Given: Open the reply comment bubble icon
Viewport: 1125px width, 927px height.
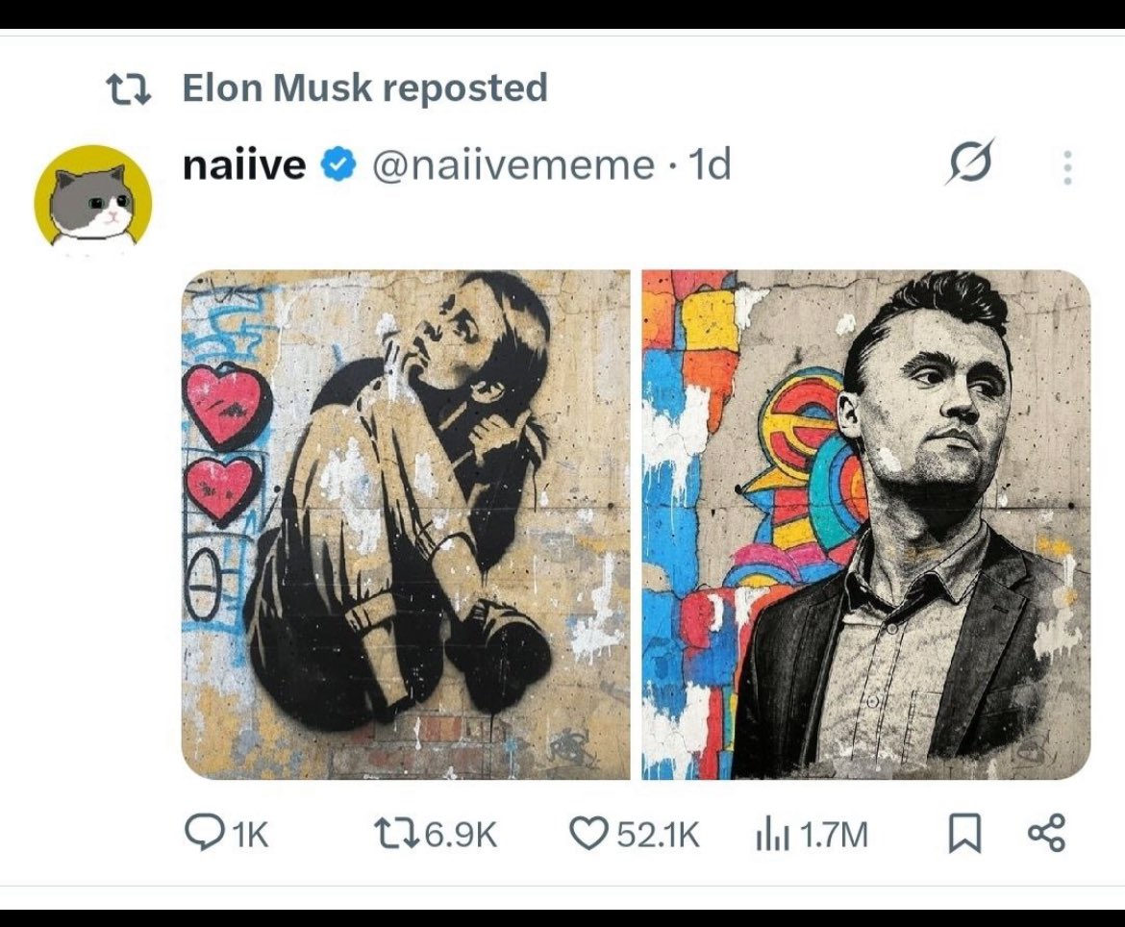Looking at the screenshot, I should (x=204, y=833).
